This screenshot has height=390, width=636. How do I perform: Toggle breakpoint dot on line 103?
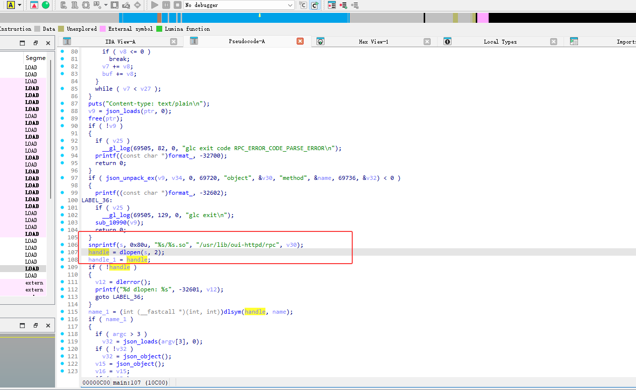pyautogui.click(x=62, y=223)
